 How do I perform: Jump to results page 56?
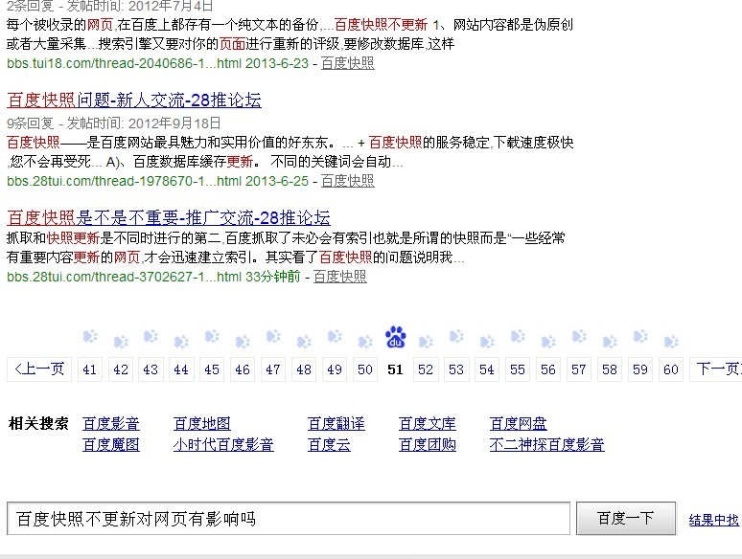548,369
